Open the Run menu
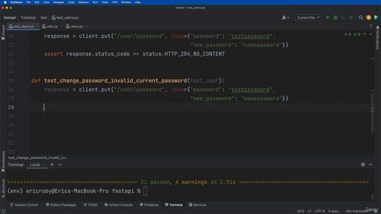Screen dimensions: 381x214 (x=95, y=2)
